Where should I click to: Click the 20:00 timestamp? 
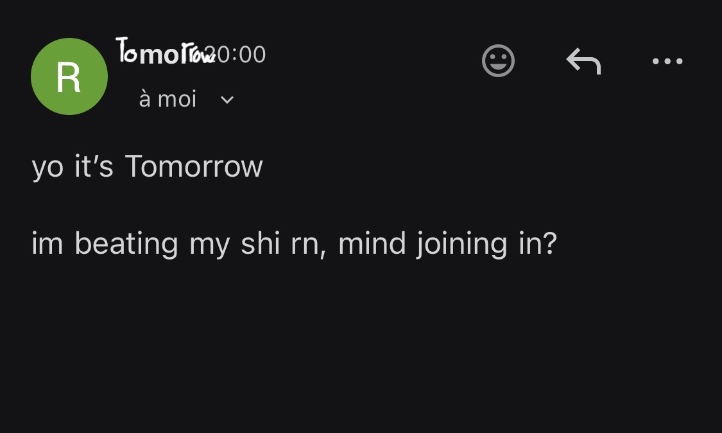point(241,55)
